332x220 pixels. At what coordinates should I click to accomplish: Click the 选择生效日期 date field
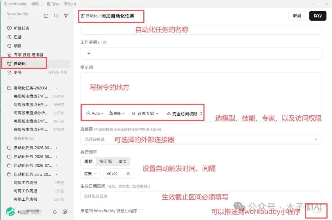click(x=201, y=196)
